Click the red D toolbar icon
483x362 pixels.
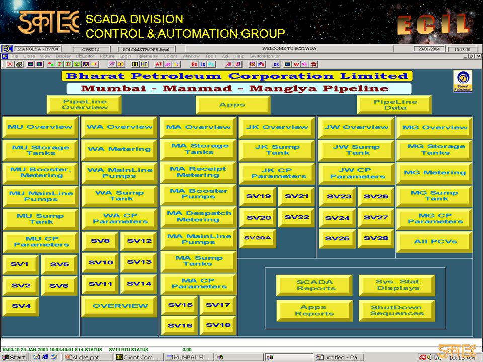pos(68,64)
